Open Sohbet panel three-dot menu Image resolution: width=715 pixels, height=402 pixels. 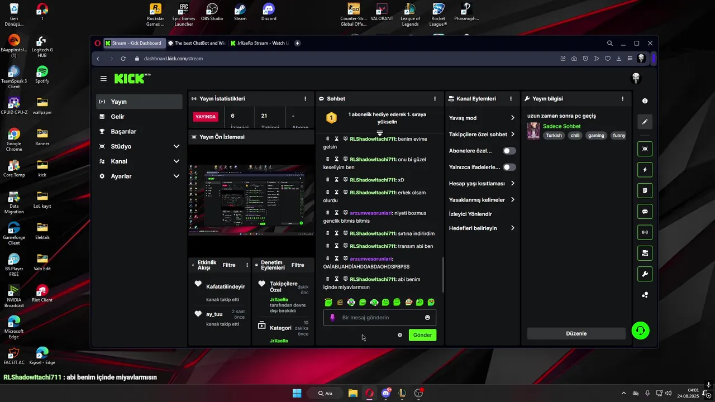[x=435, y=98]
